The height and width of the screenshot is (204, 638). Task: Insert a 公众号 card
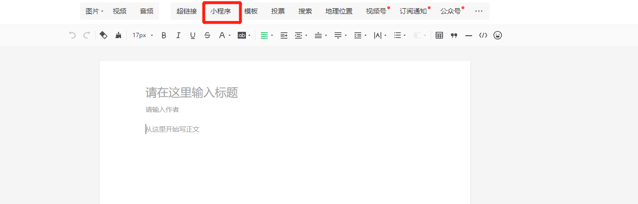pos(450,11)
